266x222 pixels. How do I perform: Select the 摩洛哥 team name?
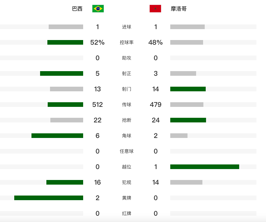tap(179, 9)
